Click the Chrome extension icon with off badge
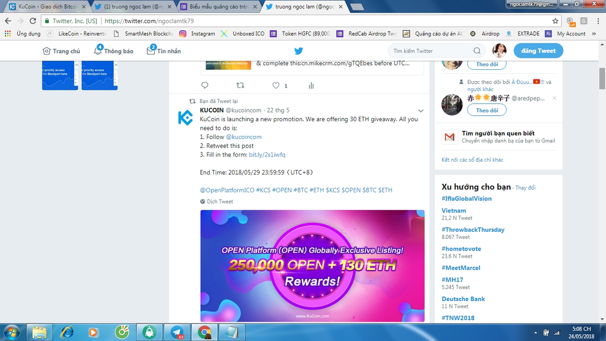The height and width of the screenshot is (341, 606). tap(571, 21)
